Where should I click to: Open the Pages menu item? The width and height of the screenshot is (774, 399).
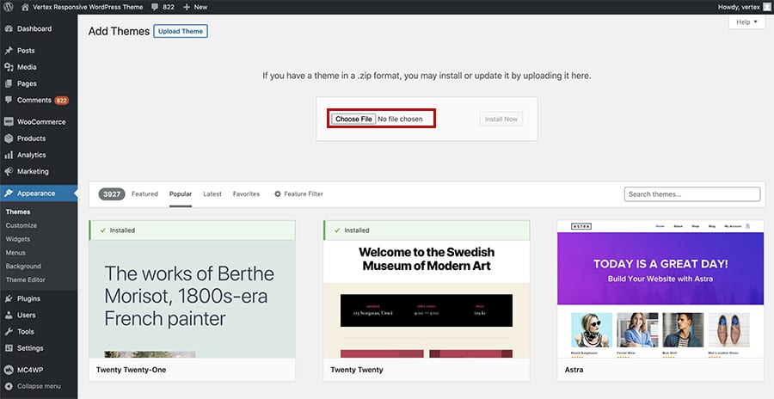pyautogui.click(x=27, y=83)
